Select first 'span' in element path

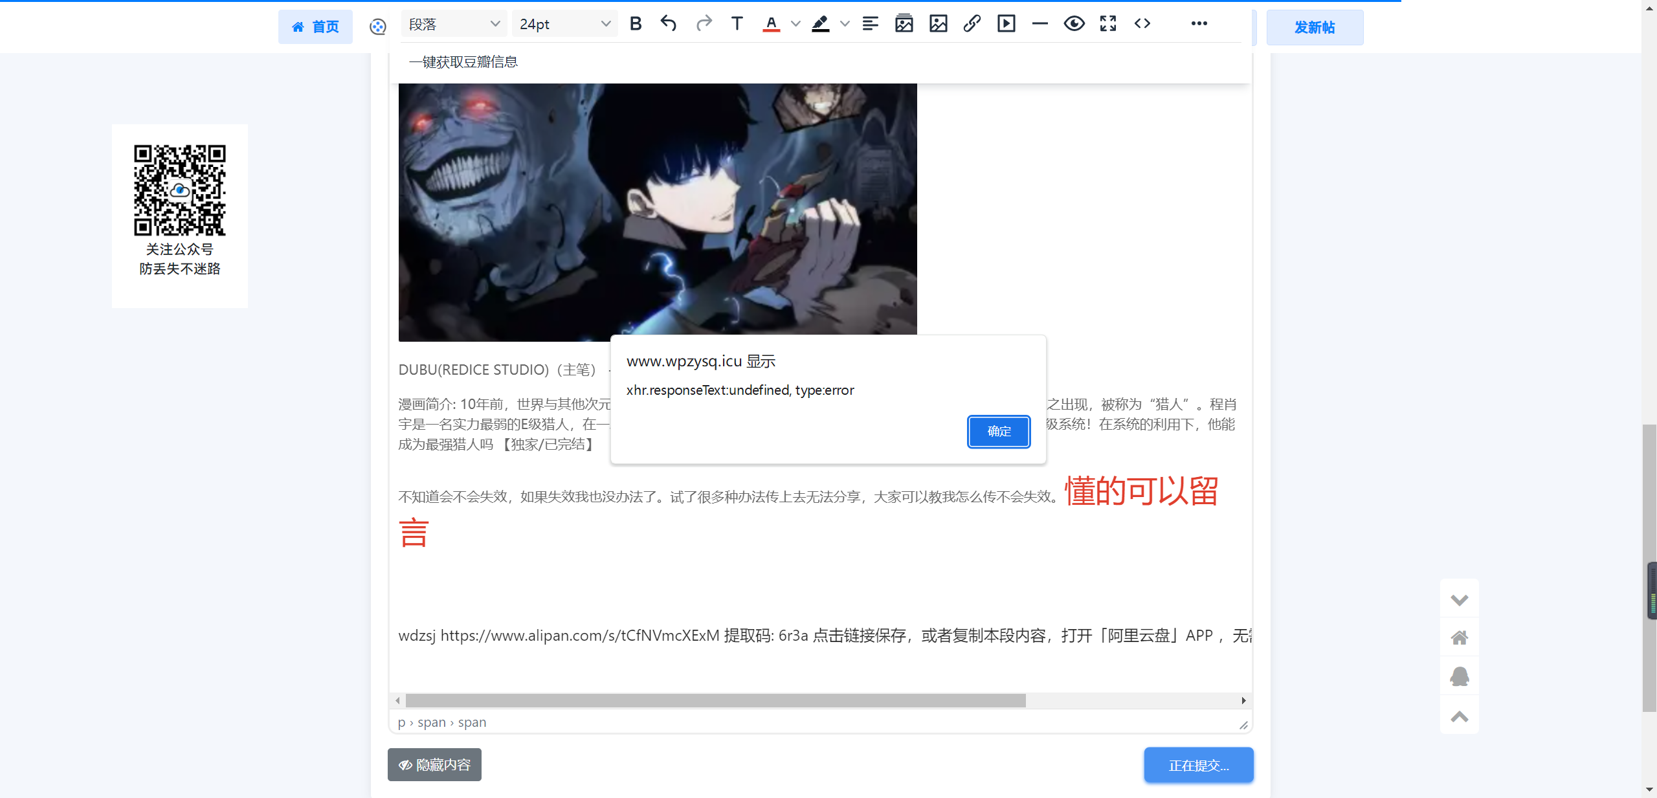coord(432,722)
